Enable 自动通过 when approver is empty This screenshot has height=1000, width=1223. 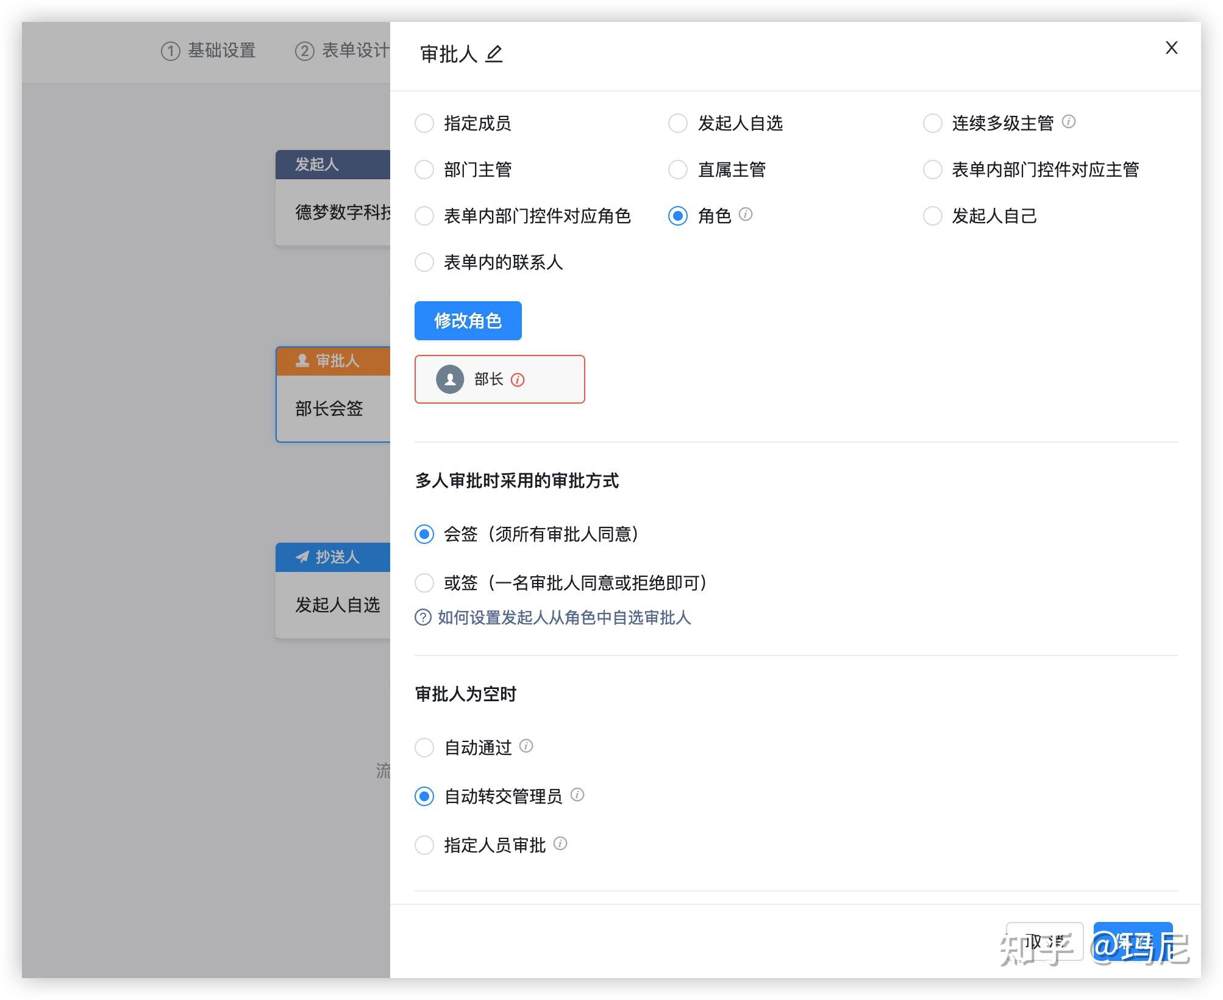(424, 746)
